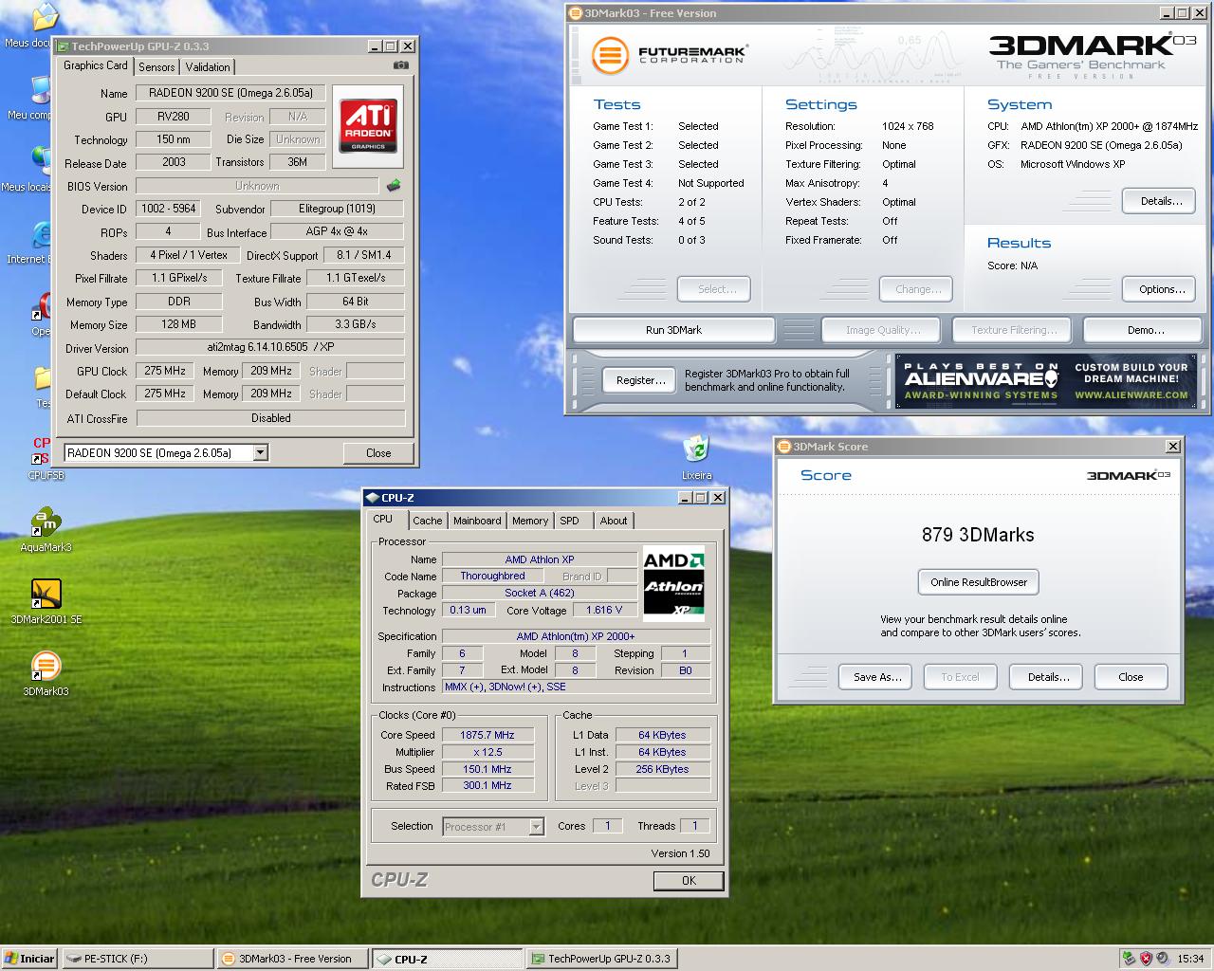Screen dimensions: 1214x971
Task: Open the Lixeira recycle bin icon
Action: pyautogui.click(x=696, y=458)
